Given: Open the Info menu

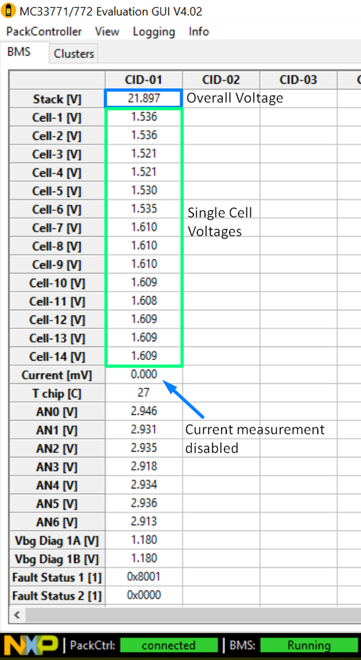Looking at the screenshot, I should [199, 32].
